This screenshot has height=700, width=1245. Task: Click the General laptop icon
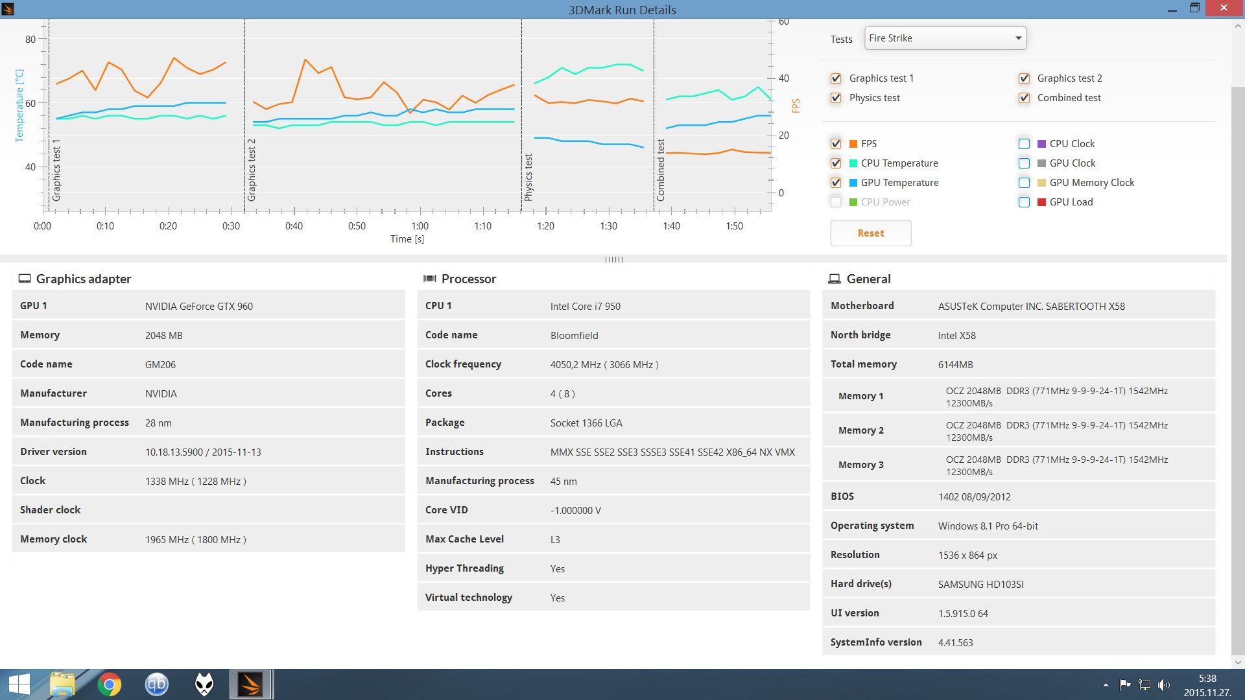click(x=835, y=279)
